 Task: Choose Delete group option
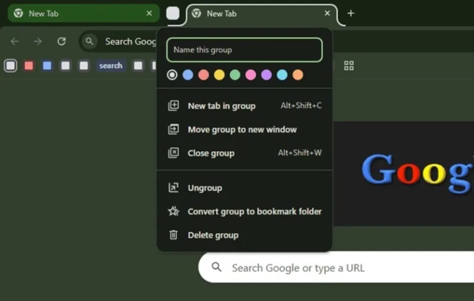click(x=213, y=235)
